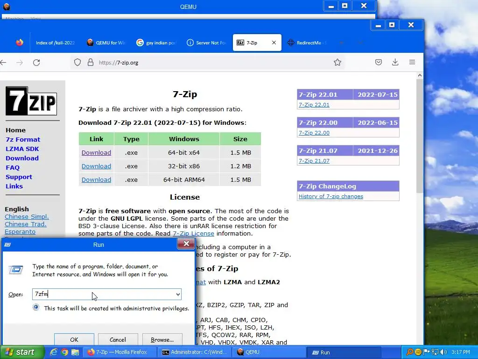
Task: Open the network icon in system tray
Action: (435, 352)
